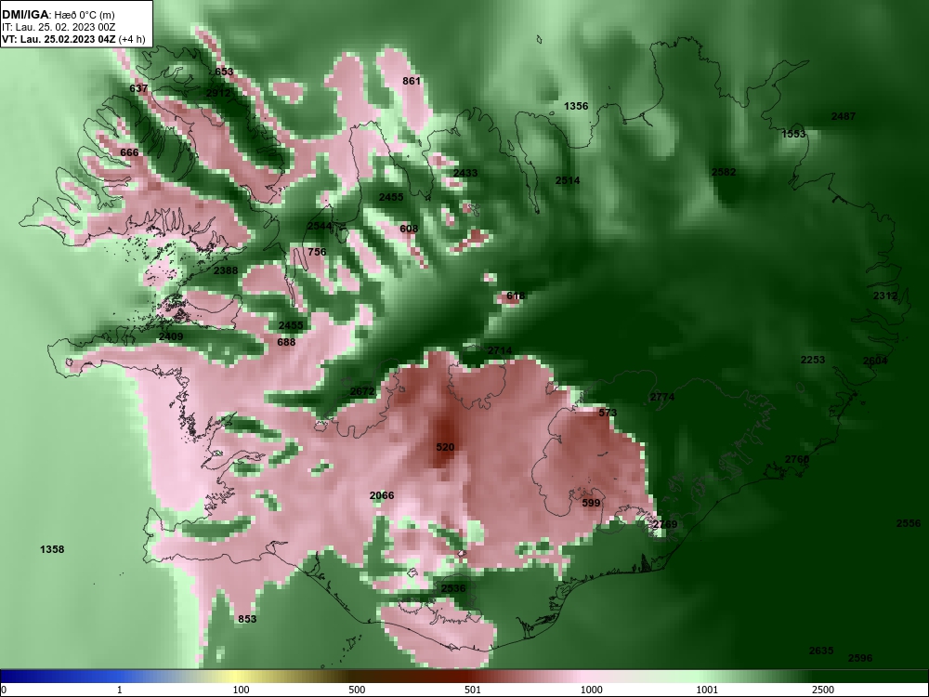Click the offshore value 1358
Viewport: 929px width, 697px height.
tap(52, 549)
